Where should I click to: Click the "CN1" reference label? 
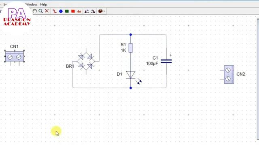tap(14, 47)
